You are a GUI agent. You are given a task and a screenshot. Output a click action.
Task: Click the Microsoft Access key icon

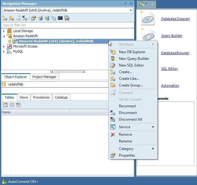coord(9,46)
